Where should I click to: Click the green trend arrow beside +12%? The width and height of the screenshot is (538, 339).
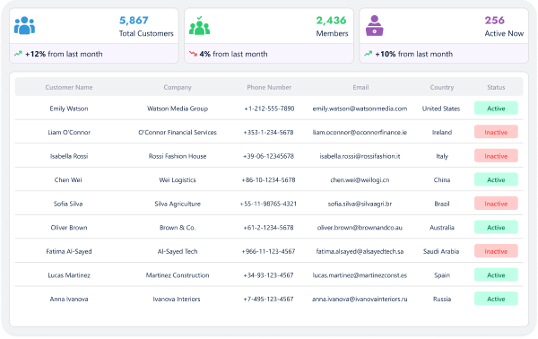[x=18, y=54]
